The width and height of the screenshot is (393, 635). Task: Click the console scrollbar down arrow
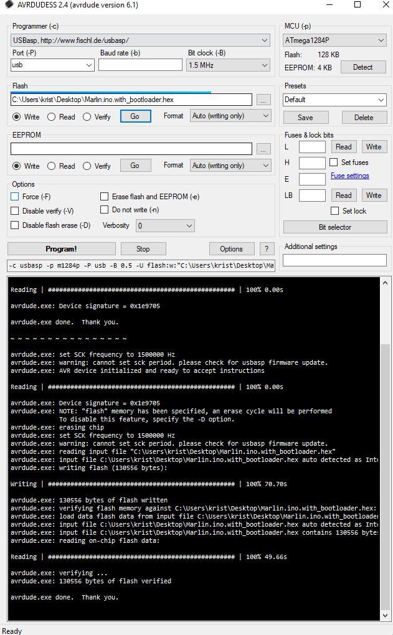385,616
